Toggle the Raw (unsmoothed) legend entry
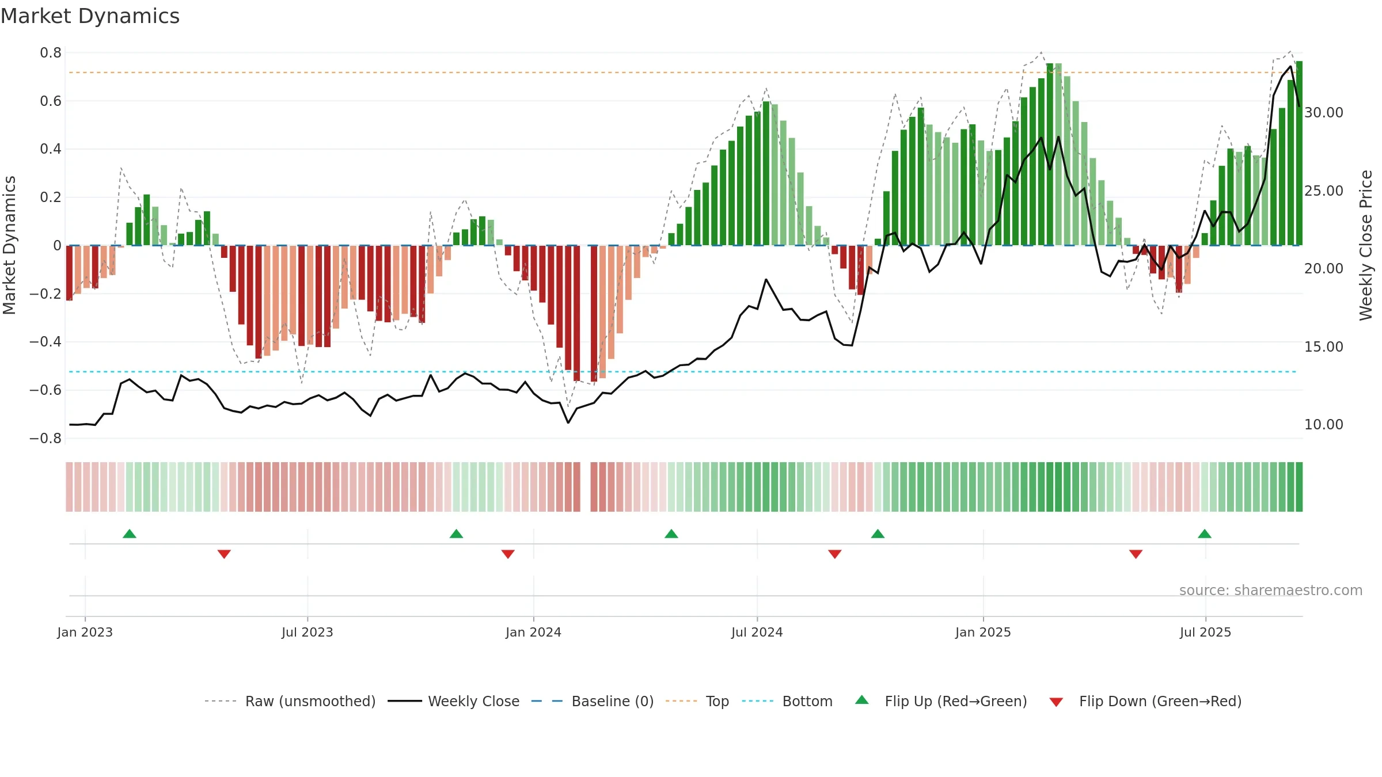 point(290,701)
